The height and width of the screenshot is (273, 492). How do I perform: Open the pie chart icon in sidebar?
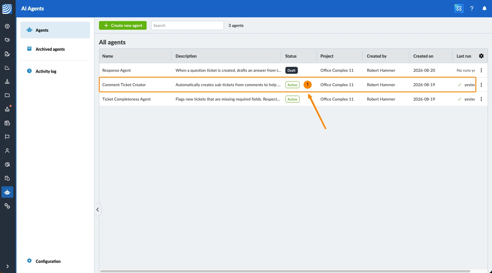click(x=7, y=164)
